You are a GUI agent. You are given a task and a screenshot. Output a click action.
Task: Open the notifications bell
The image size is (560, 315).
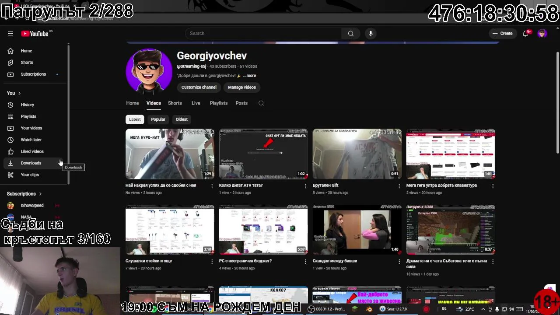tap(526, 33)
